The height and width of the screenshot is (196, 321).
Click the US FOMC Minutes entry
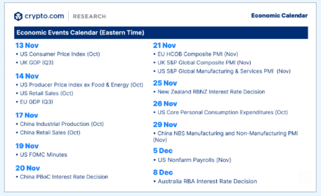point(43,155)
